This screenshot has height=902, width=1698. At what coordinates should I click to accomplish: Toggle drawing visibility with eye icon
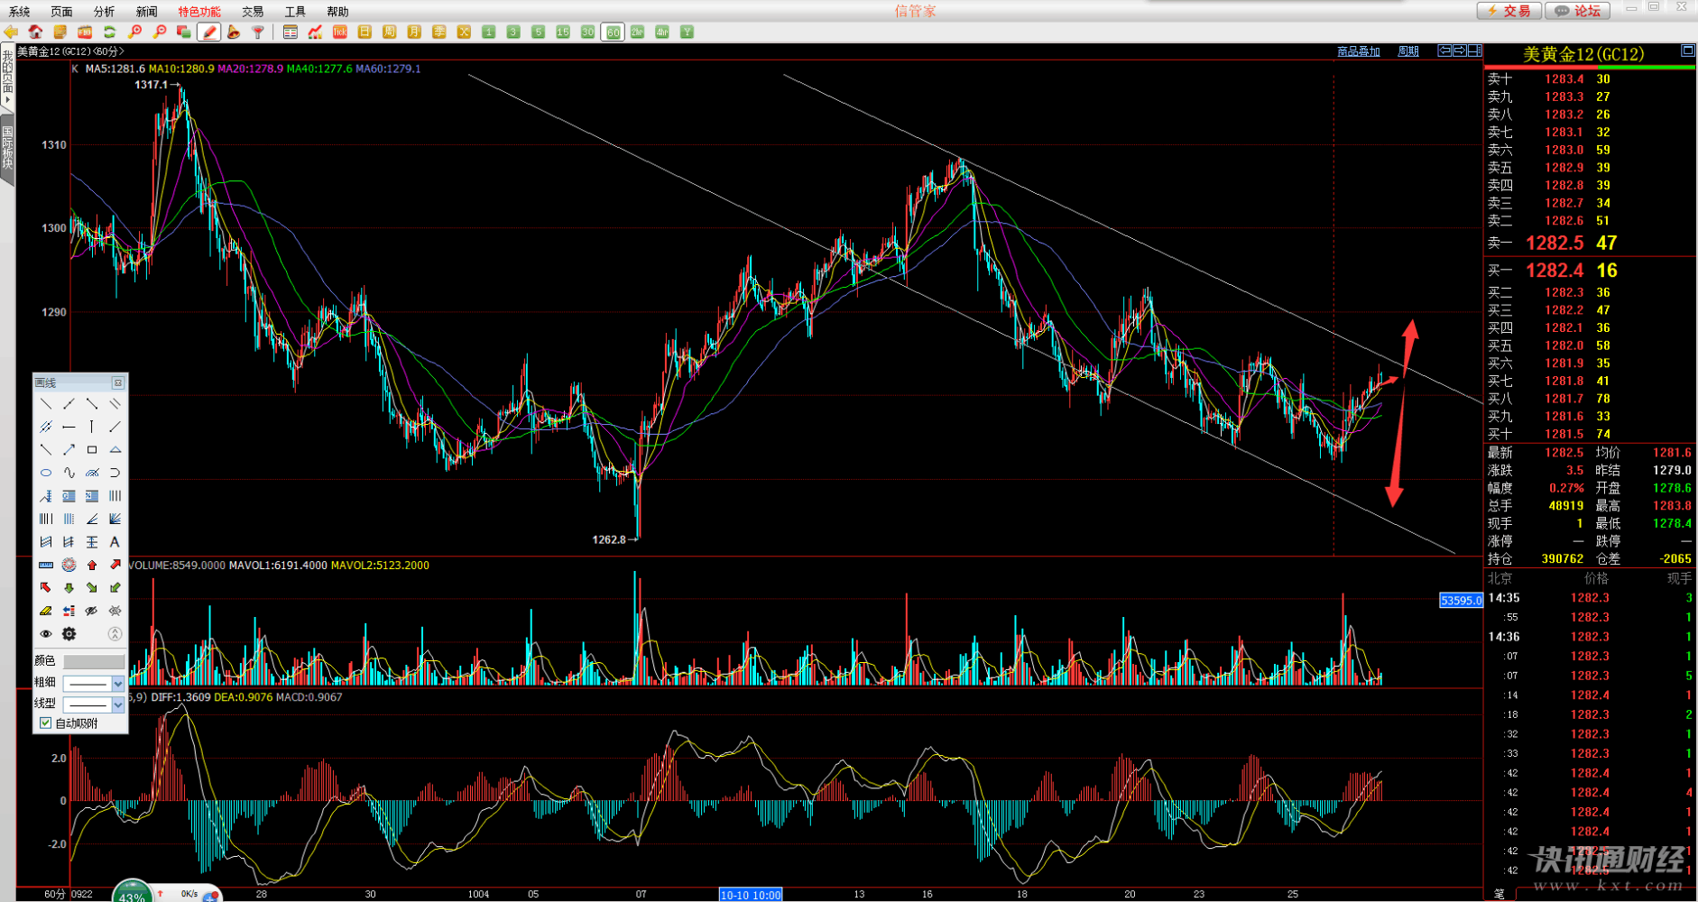[x=46, y=634]
